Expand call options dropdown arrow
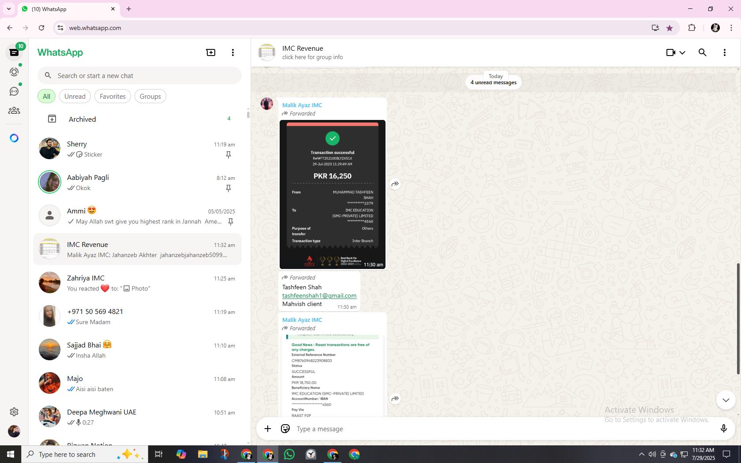Screen dimensions: 741x463 tap(682, 52)
